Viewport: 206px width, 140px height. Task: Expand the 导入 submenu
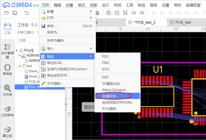pos(68,49)
